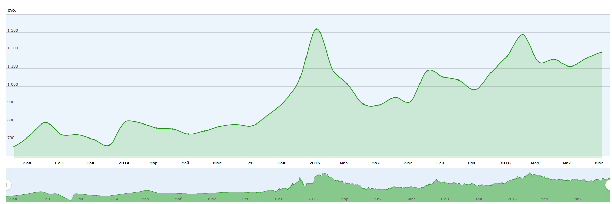Image resolution: width=612 pixels, height=204 pixels.
Task: Click the first data point at line start
Action: pyautogui.click(x=14, y=146)
